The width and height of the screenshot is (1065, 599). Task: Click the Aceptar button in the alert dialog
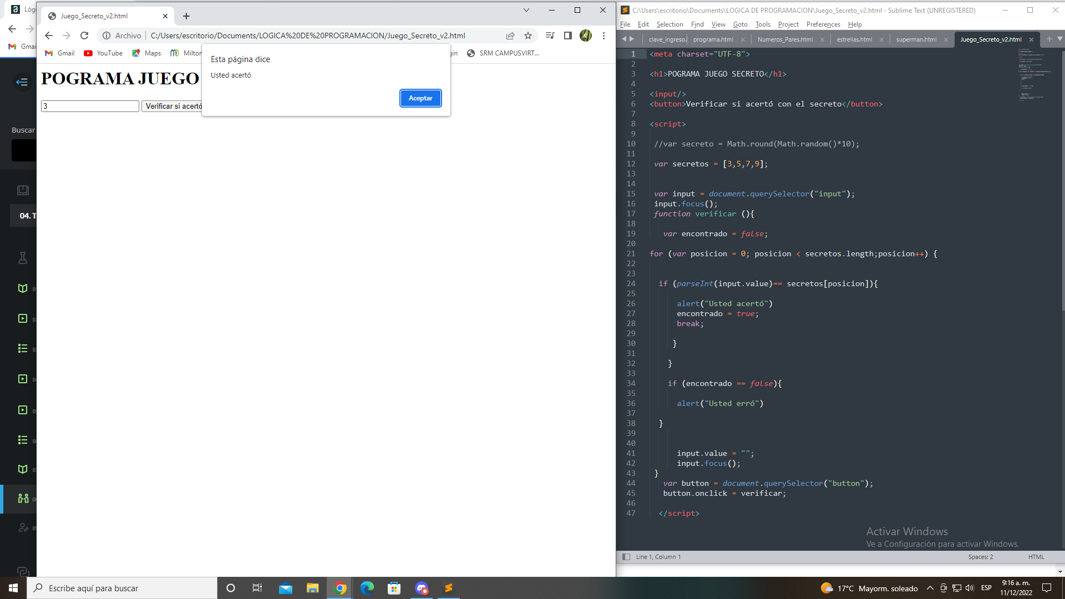tap(420, 97)
